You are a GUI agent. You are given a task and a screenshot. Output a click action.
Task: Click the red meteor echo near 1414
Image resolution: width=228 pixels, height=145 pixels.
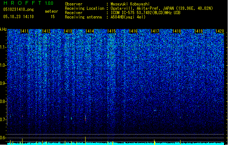(x=85, y=119)
